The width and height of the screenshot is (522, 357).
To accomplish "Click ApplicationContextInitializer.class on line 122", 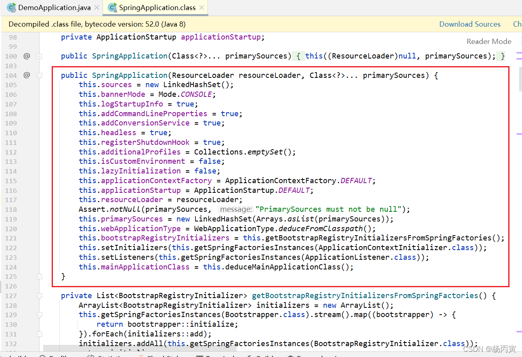I will [x=396, y=248].
